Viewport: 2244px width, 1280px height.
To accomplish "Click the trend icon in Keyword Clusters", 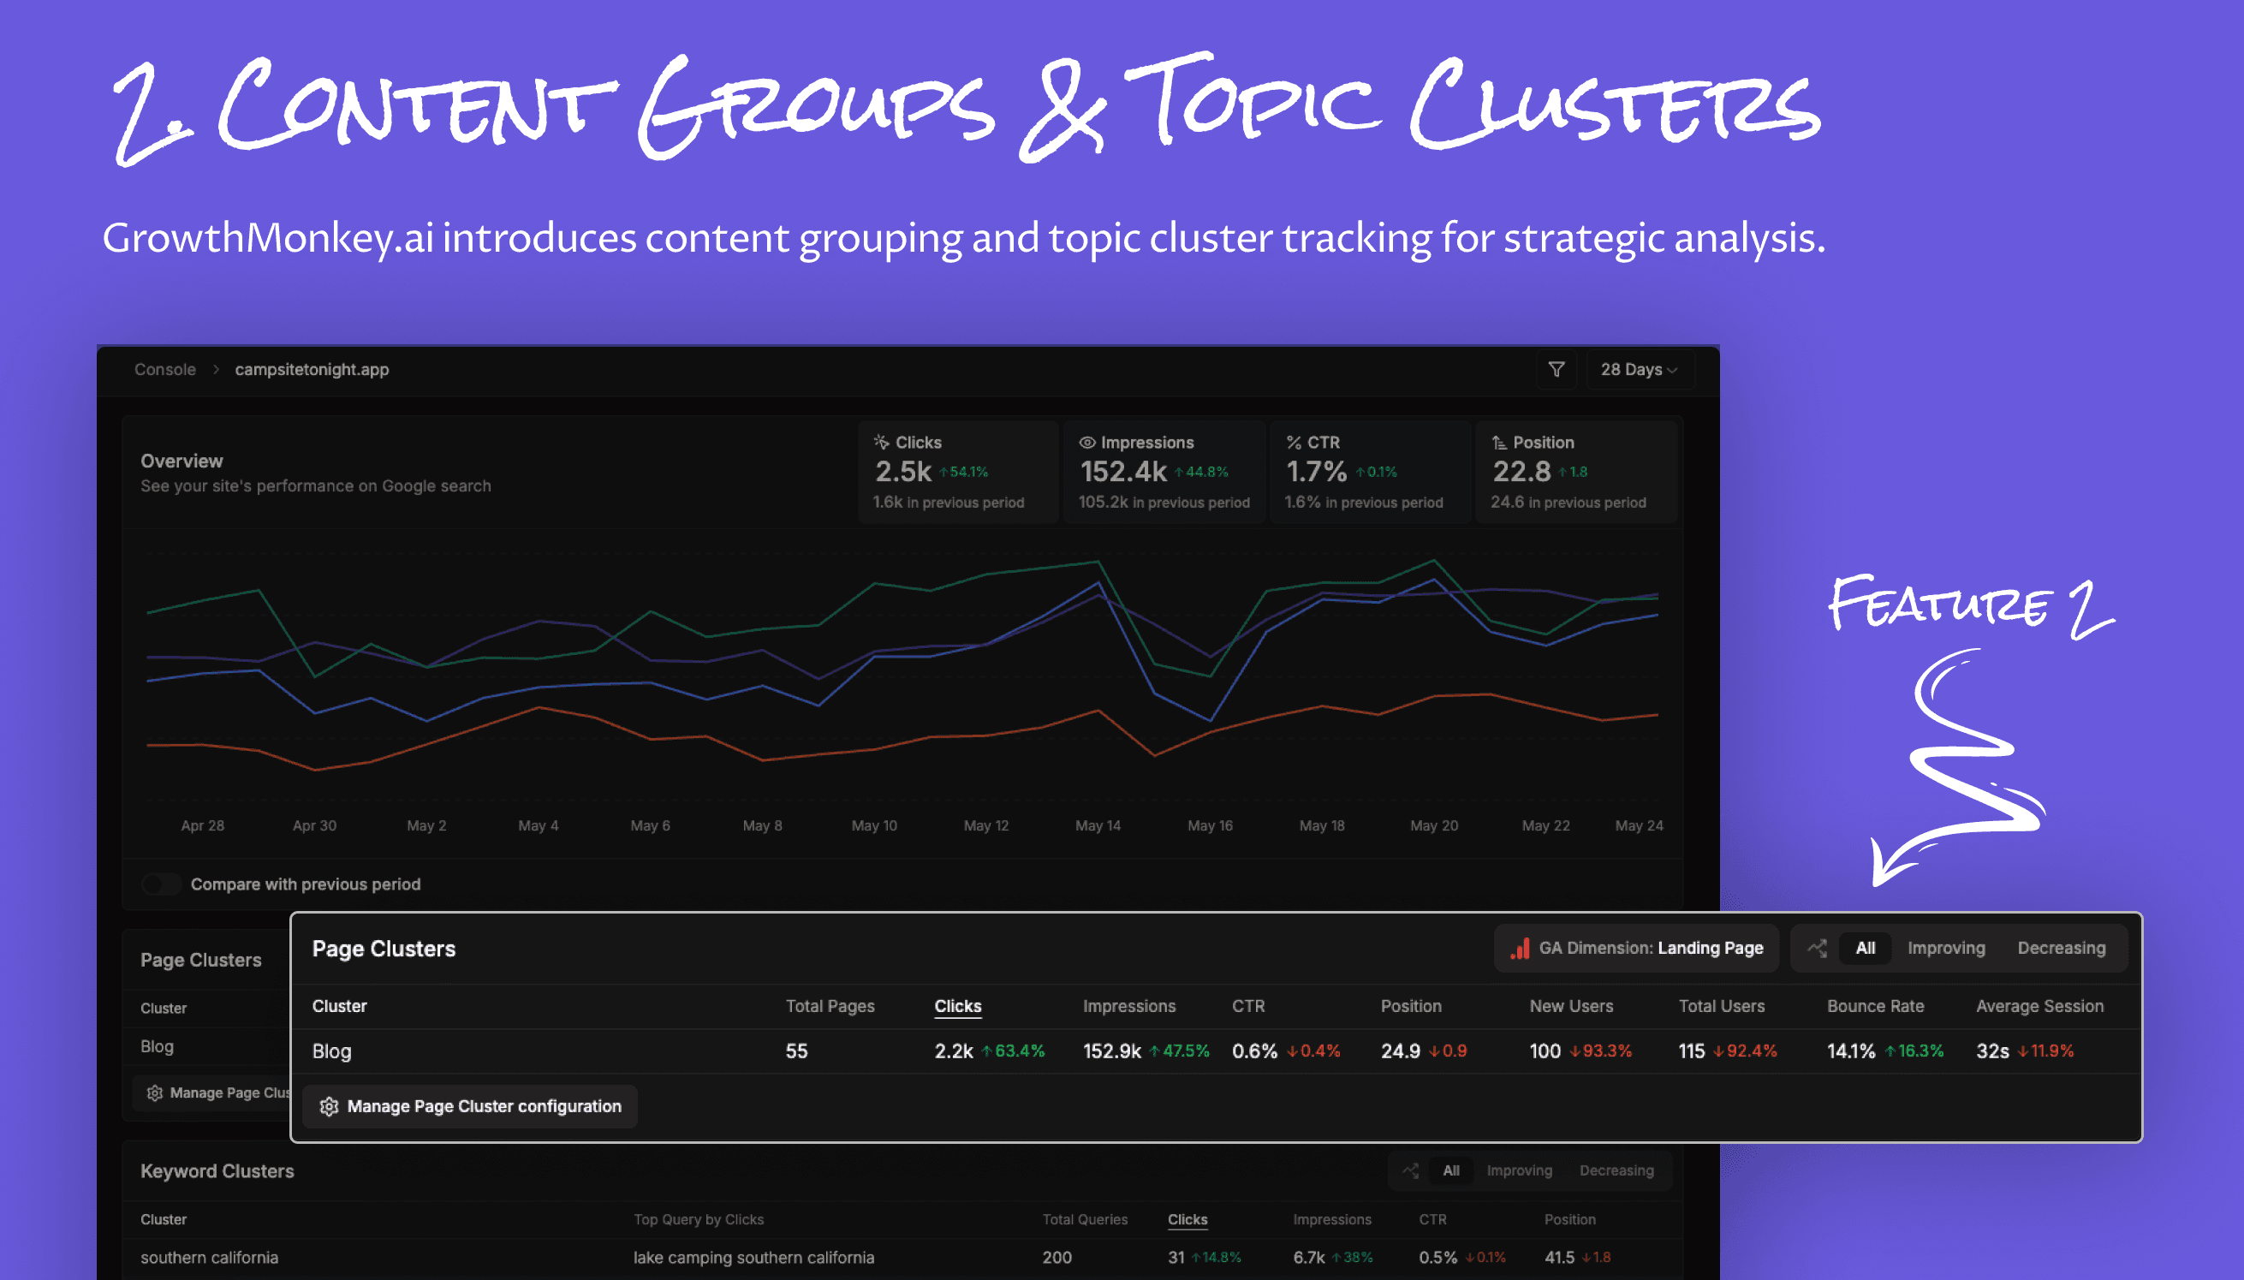I will (x=1411, y=1170).
